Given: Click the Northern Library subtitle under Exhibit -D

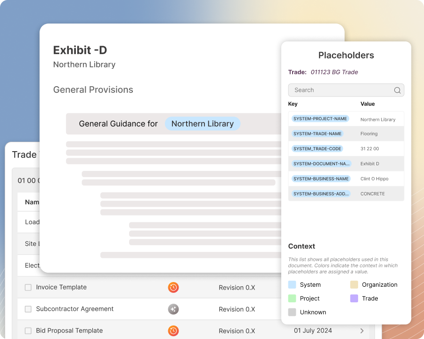Looking at the screenshot, I should coord(84,65).
